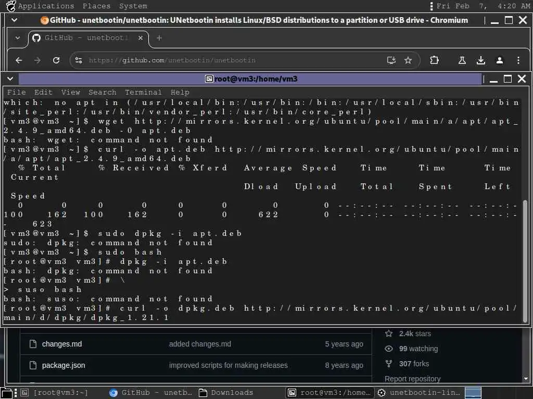
Task: Click the '5 years ago' timestamp for changes.md
Action: point(344,344)
